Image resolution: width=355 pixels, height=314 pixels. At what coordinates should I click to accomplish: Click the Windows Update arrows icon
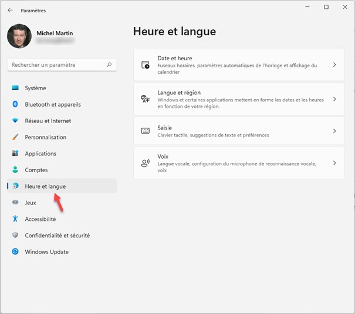[x=16, y=252]
